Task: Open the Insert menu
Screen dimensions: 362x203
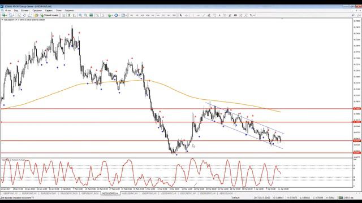Action: coord(25,11)
